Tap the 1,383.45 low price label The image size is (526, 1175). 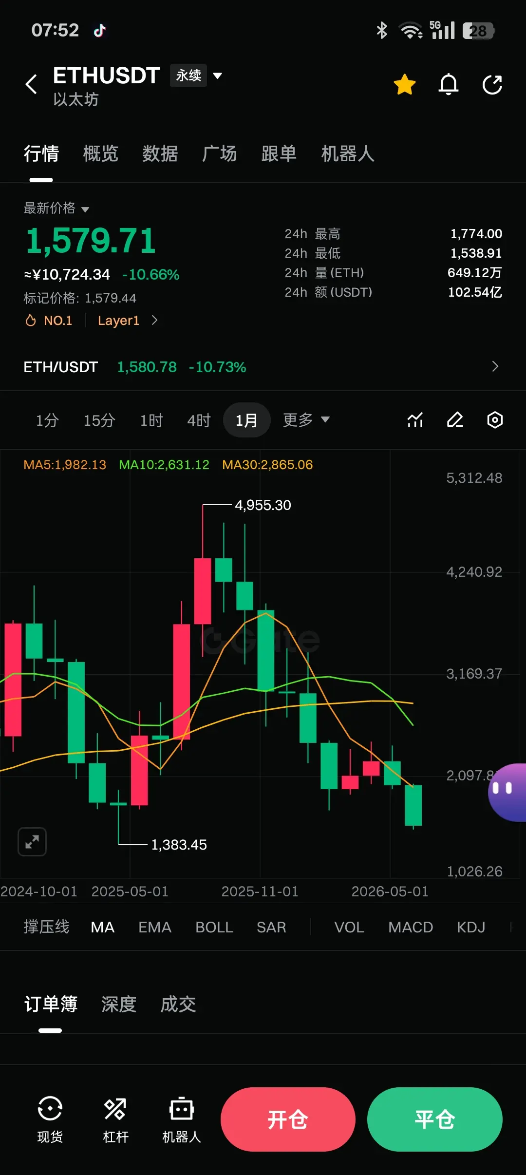[x=179, y=845]
